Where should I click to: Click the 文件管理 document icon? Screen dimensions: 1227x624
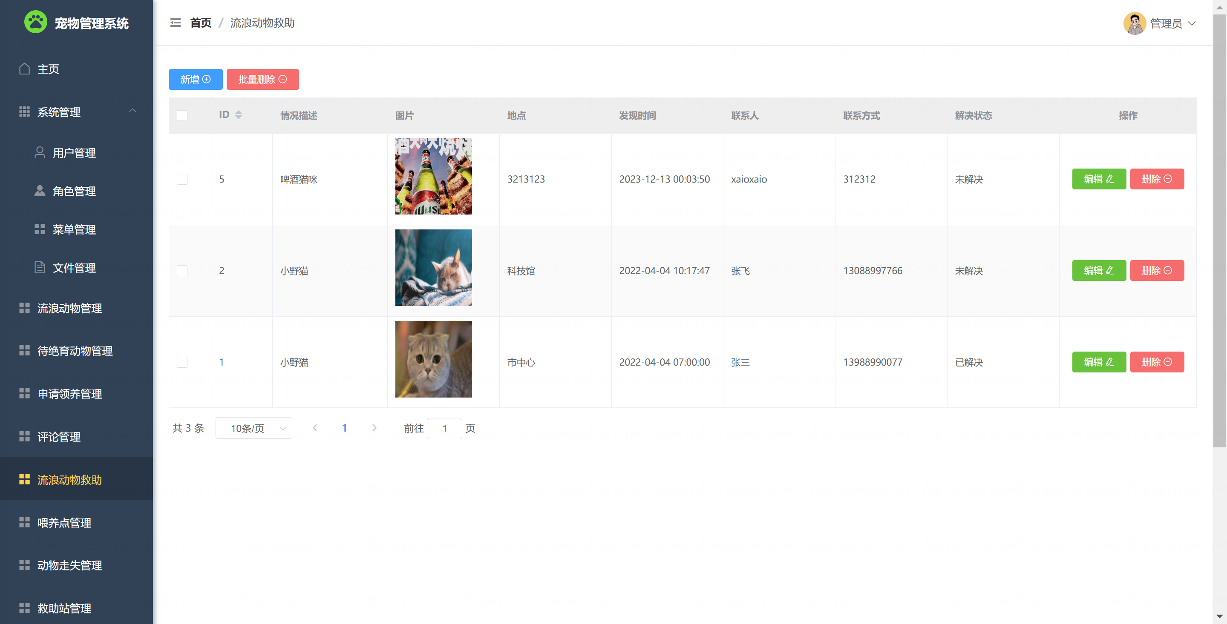[x=40, y=267]
